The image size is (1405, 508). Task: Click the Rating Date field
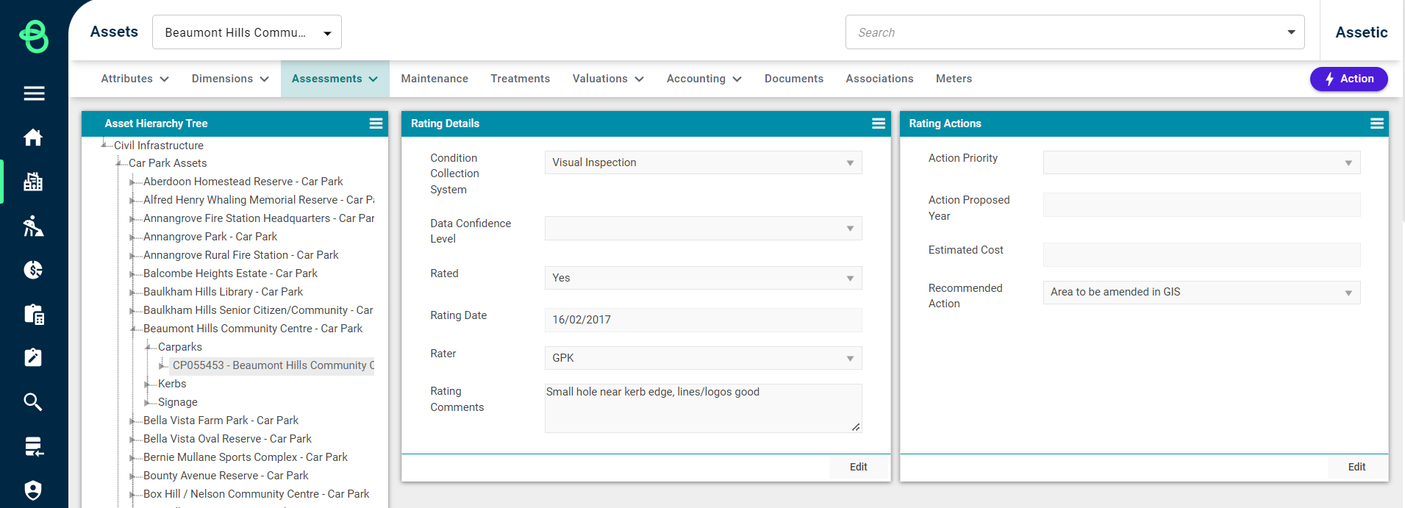click(x=703, y=320)
